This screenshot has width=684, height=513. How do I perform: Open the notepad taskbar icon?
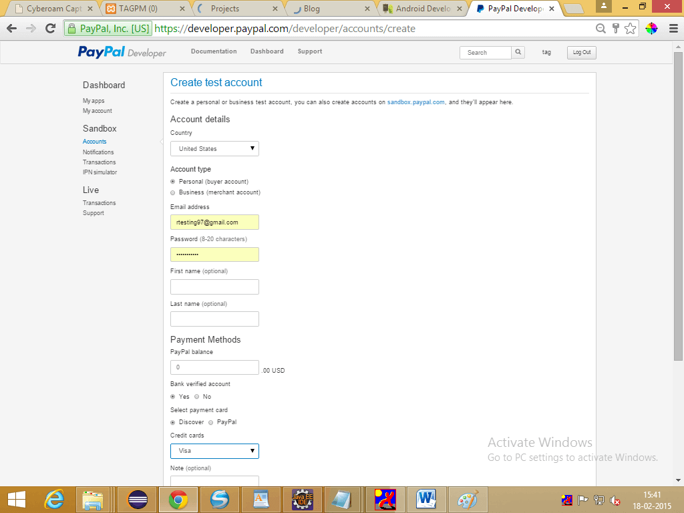tap(341, 500)
